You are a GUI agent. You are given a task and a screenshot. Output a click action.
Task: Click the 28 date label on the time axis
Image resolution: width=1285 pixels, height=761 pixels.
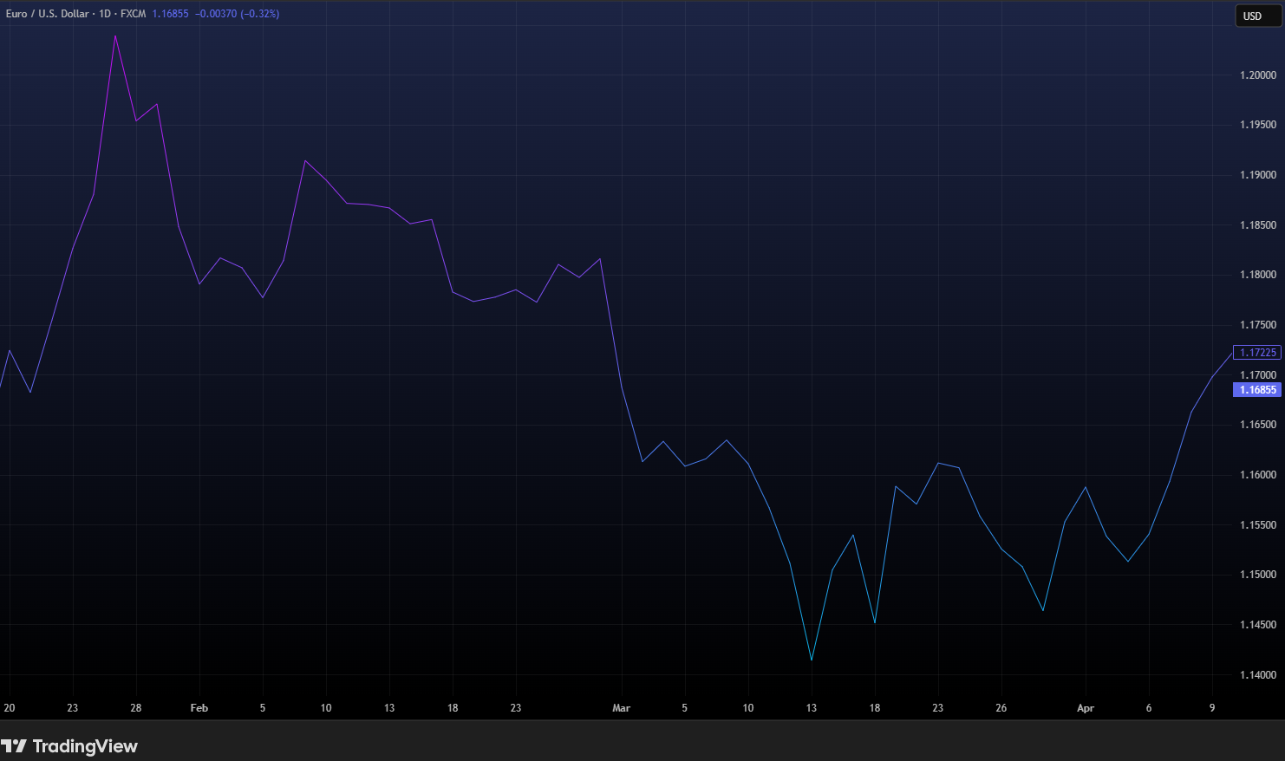(136, 708)
